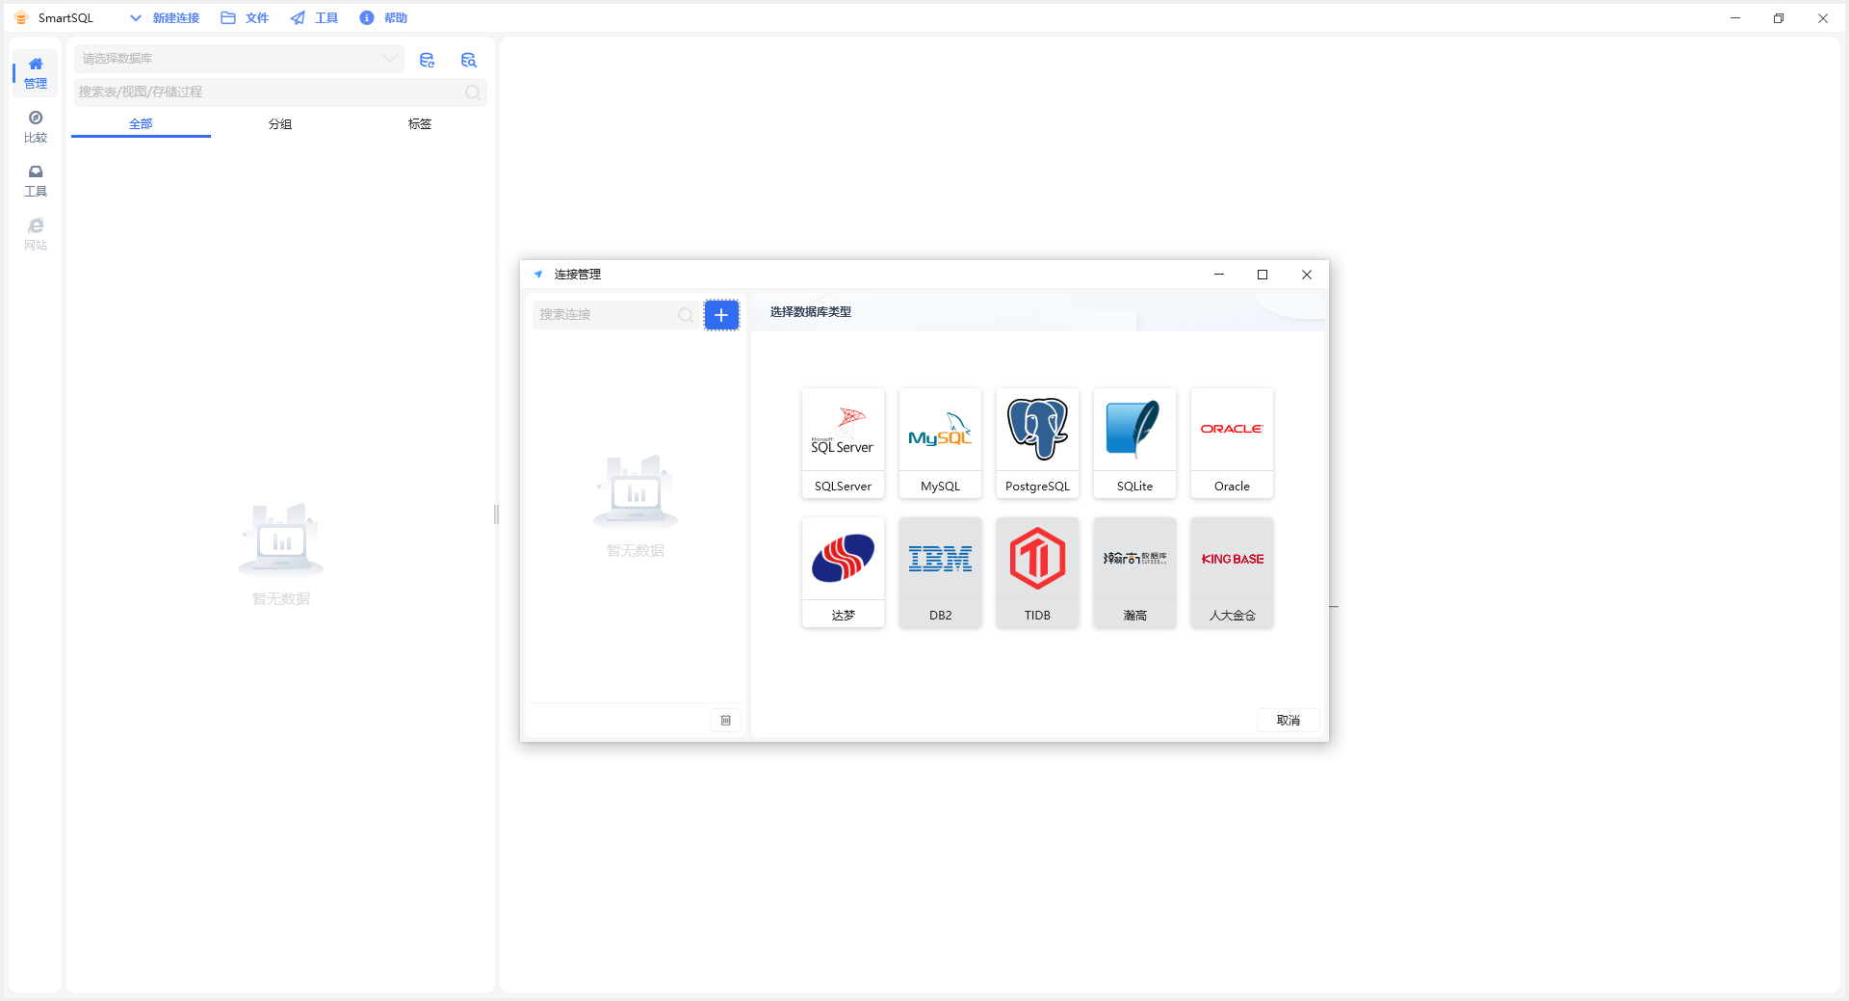This screenshot has width=1849, height=1001.
Task: Switch to the 分组 tab
Action: 280,124
